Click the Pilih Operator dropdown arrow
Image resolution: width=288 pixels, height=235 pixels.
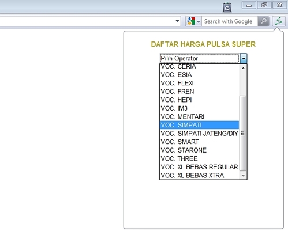244,58
